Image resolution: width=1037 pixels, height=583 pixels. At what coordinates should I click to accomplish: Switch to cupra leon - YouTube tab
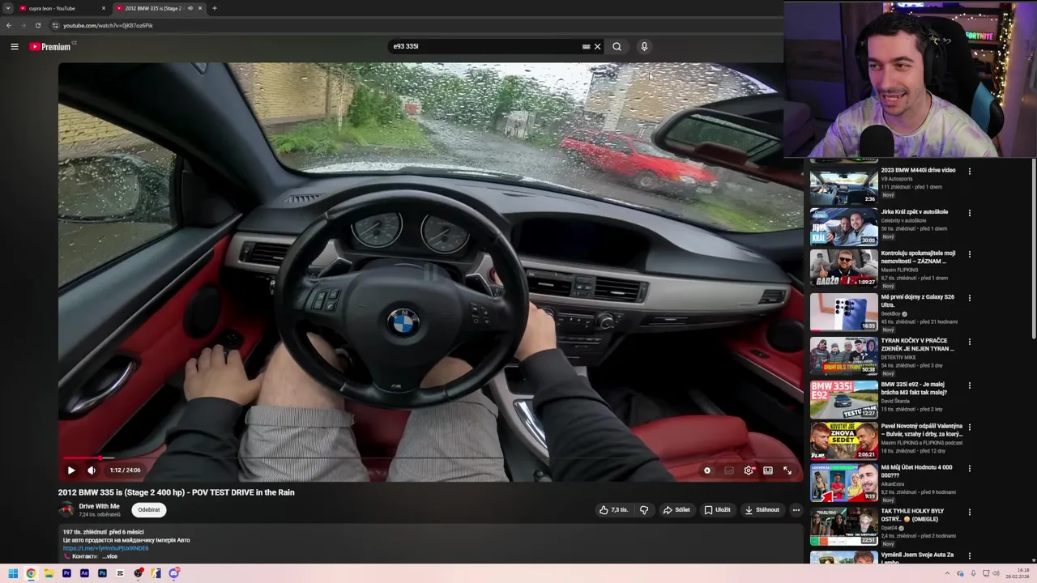tap(62, 8)
